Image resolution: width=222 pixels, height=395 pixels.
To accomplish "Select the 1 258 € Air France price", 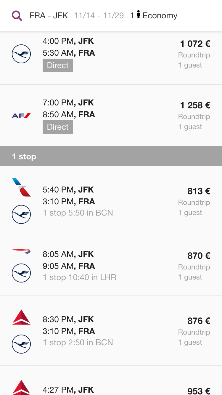I will pos(195,105).
